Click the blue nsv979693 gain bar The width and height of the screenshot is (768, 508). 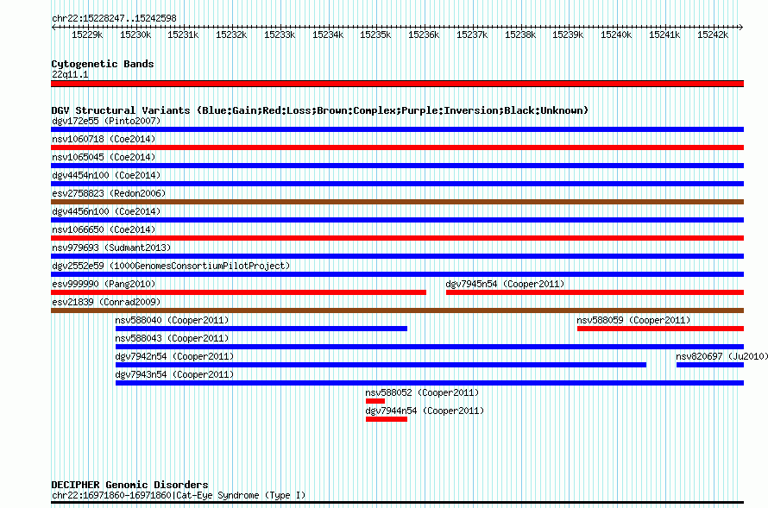(x=397, y=256)
